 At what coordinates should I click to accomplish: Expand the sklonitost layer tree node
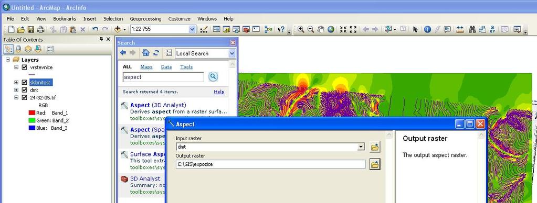16,82
